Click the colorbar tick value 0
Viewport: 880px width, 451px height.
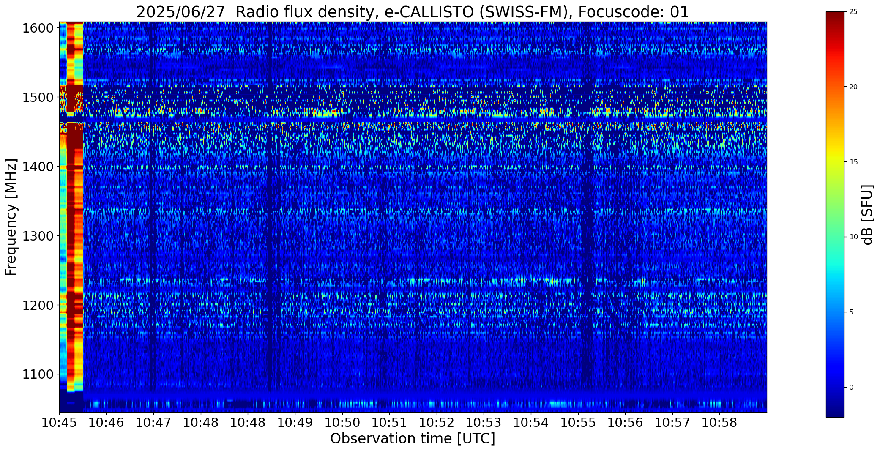tap(851, 387)
